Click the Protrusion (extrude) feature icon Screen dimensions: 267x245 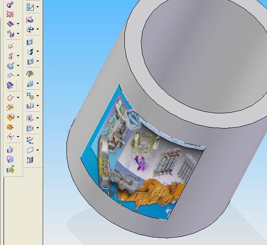coord(30,20)
